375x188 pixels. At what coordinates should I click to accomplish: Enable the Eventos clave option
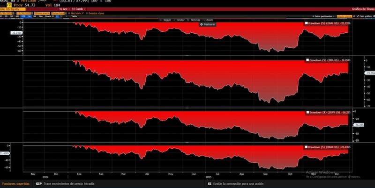(94, 13)
